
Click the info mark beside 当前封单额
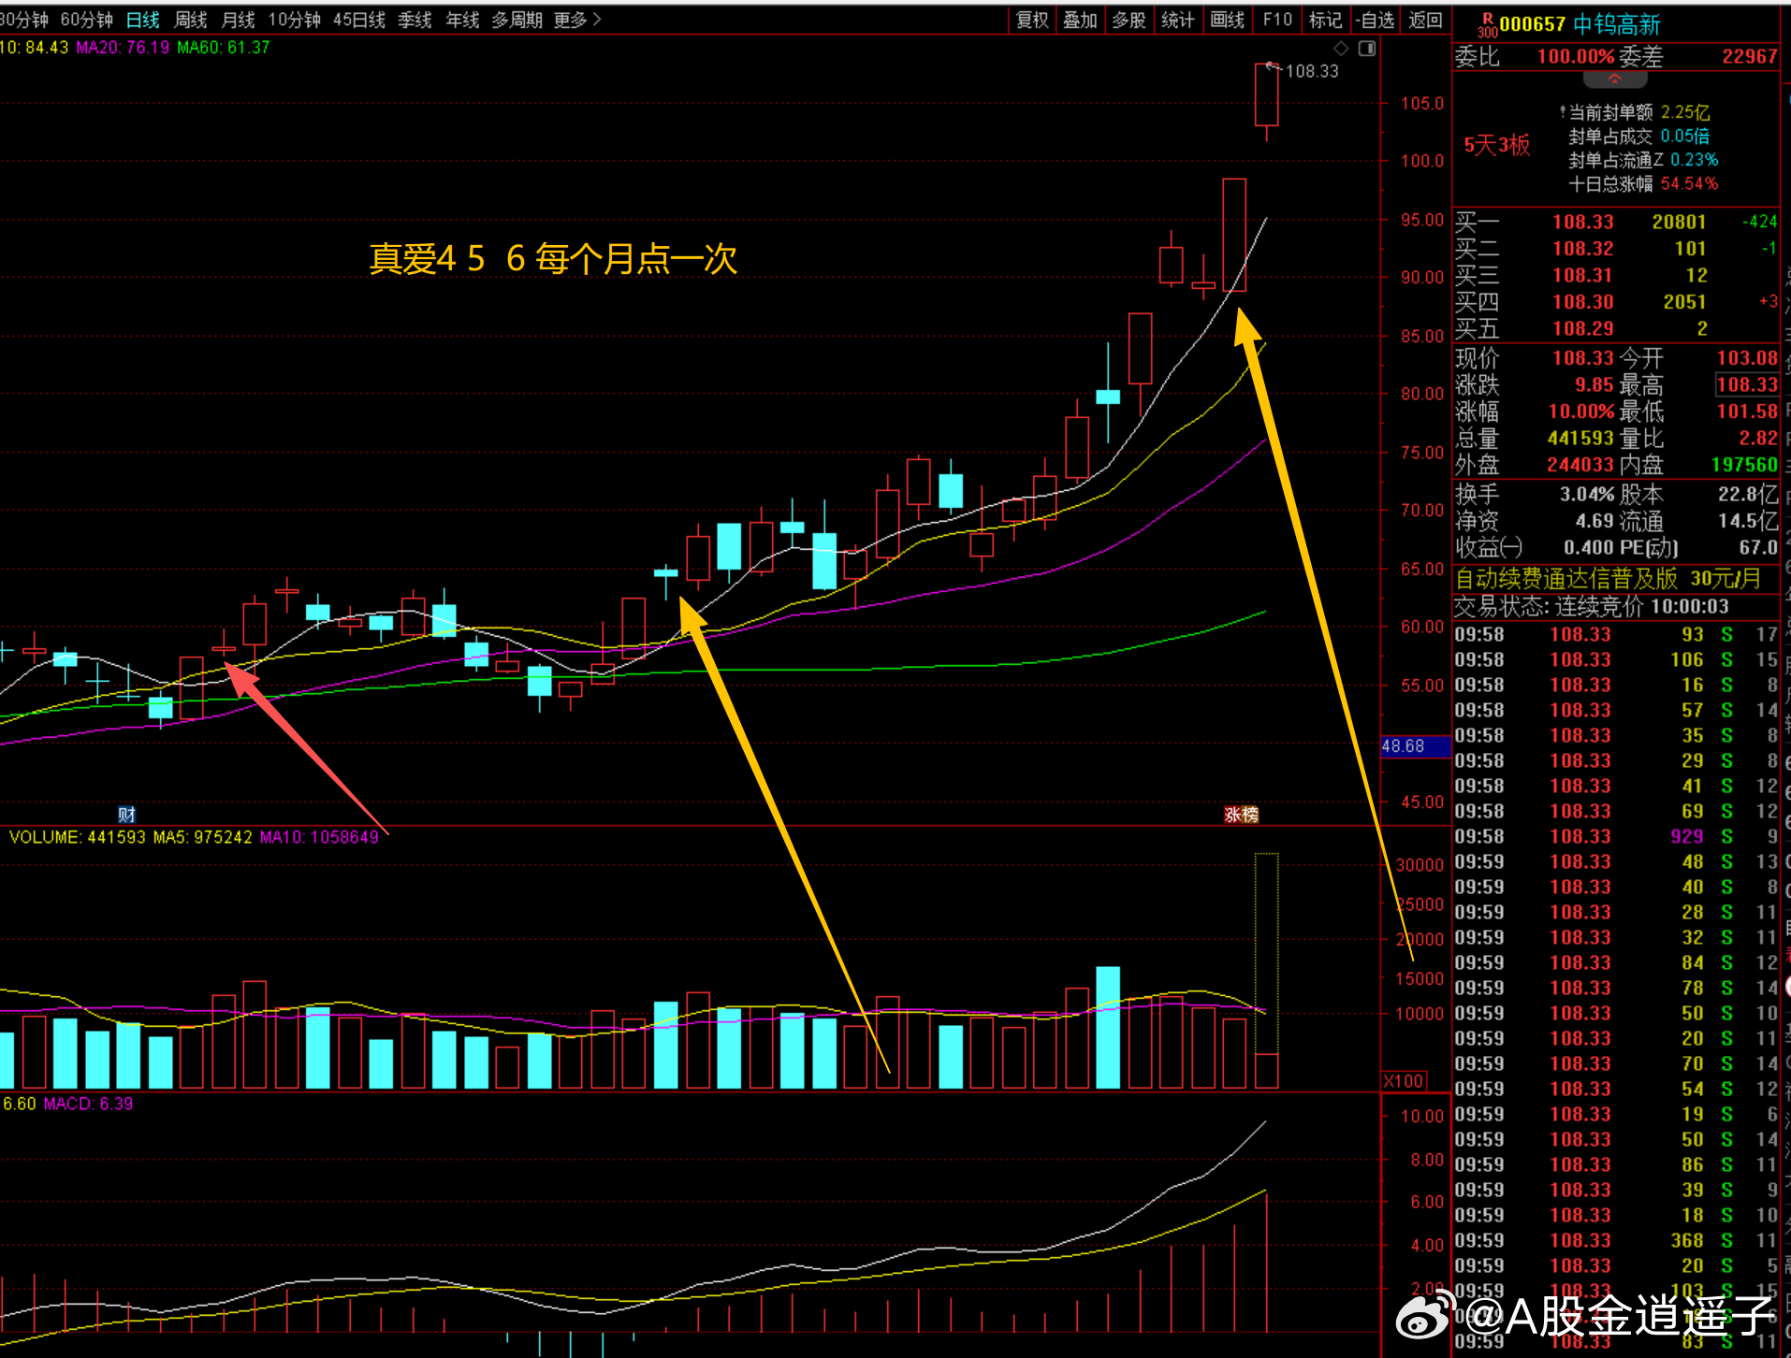tap(1562, 112)
